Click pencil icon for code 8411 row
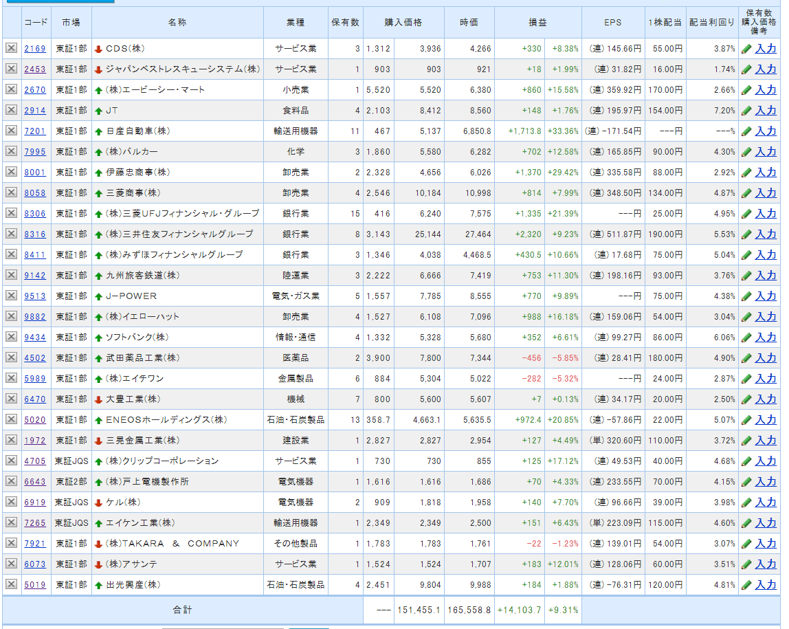This screenshot has width=789, height=629. click(746, 255)
